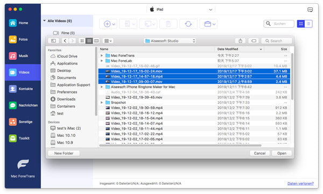
Task: Select Application Support in Favorites
Action: click(x=70, y=85)
